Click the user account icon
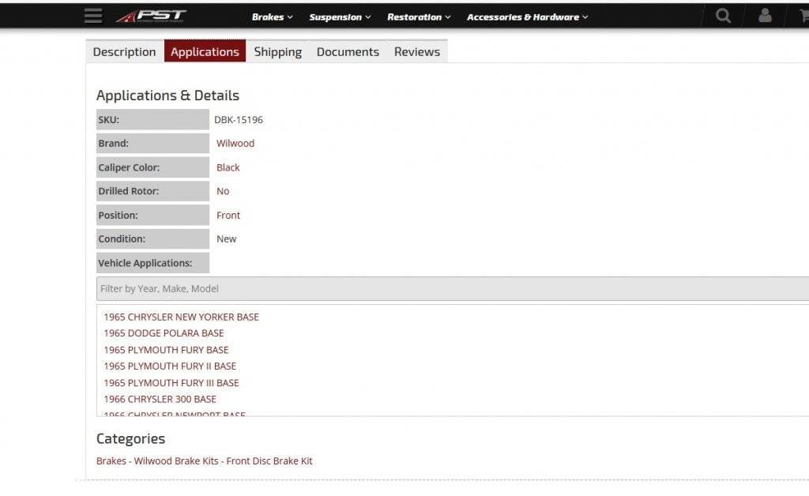 pos(765,16)
